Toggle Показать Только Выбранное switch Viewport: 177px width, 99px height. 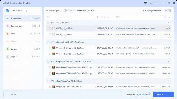(x=65, y=10)
